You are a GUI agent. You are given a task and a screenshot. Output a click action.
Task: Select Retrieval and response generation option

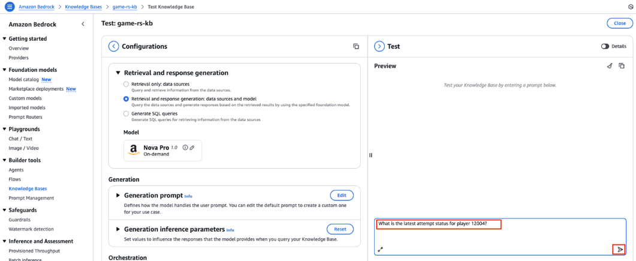pos(126,98)
